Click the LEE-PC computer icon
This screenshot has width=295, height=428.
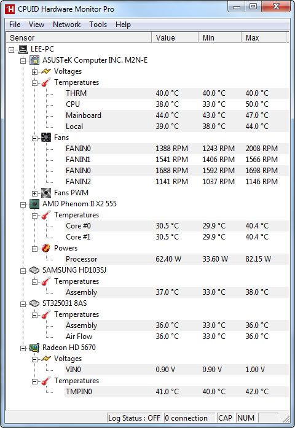click(x=23, y=49)
